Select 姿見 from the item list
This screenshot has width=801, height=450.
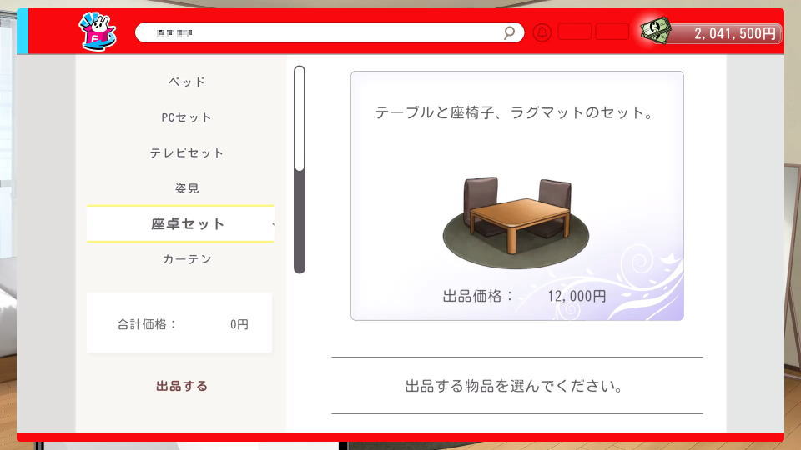pos(187,188)
